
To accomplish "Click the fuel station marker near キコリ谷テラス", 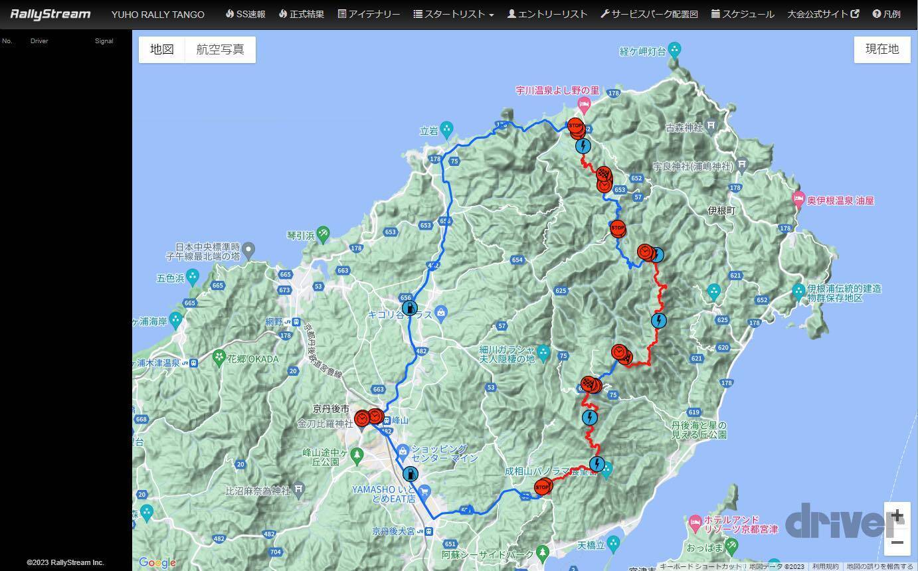I will coord(409,308).
